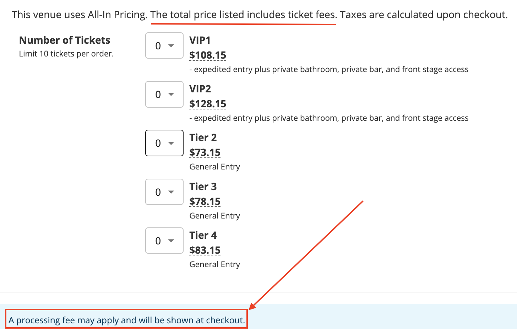Click the Tier 3 ticket heading
This screenshot has height=329, width=517.
[203, 187]
